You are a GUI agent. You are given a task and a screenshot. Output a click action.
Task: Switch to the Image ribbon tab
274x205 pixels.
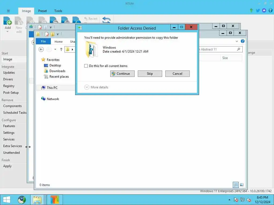26,11
